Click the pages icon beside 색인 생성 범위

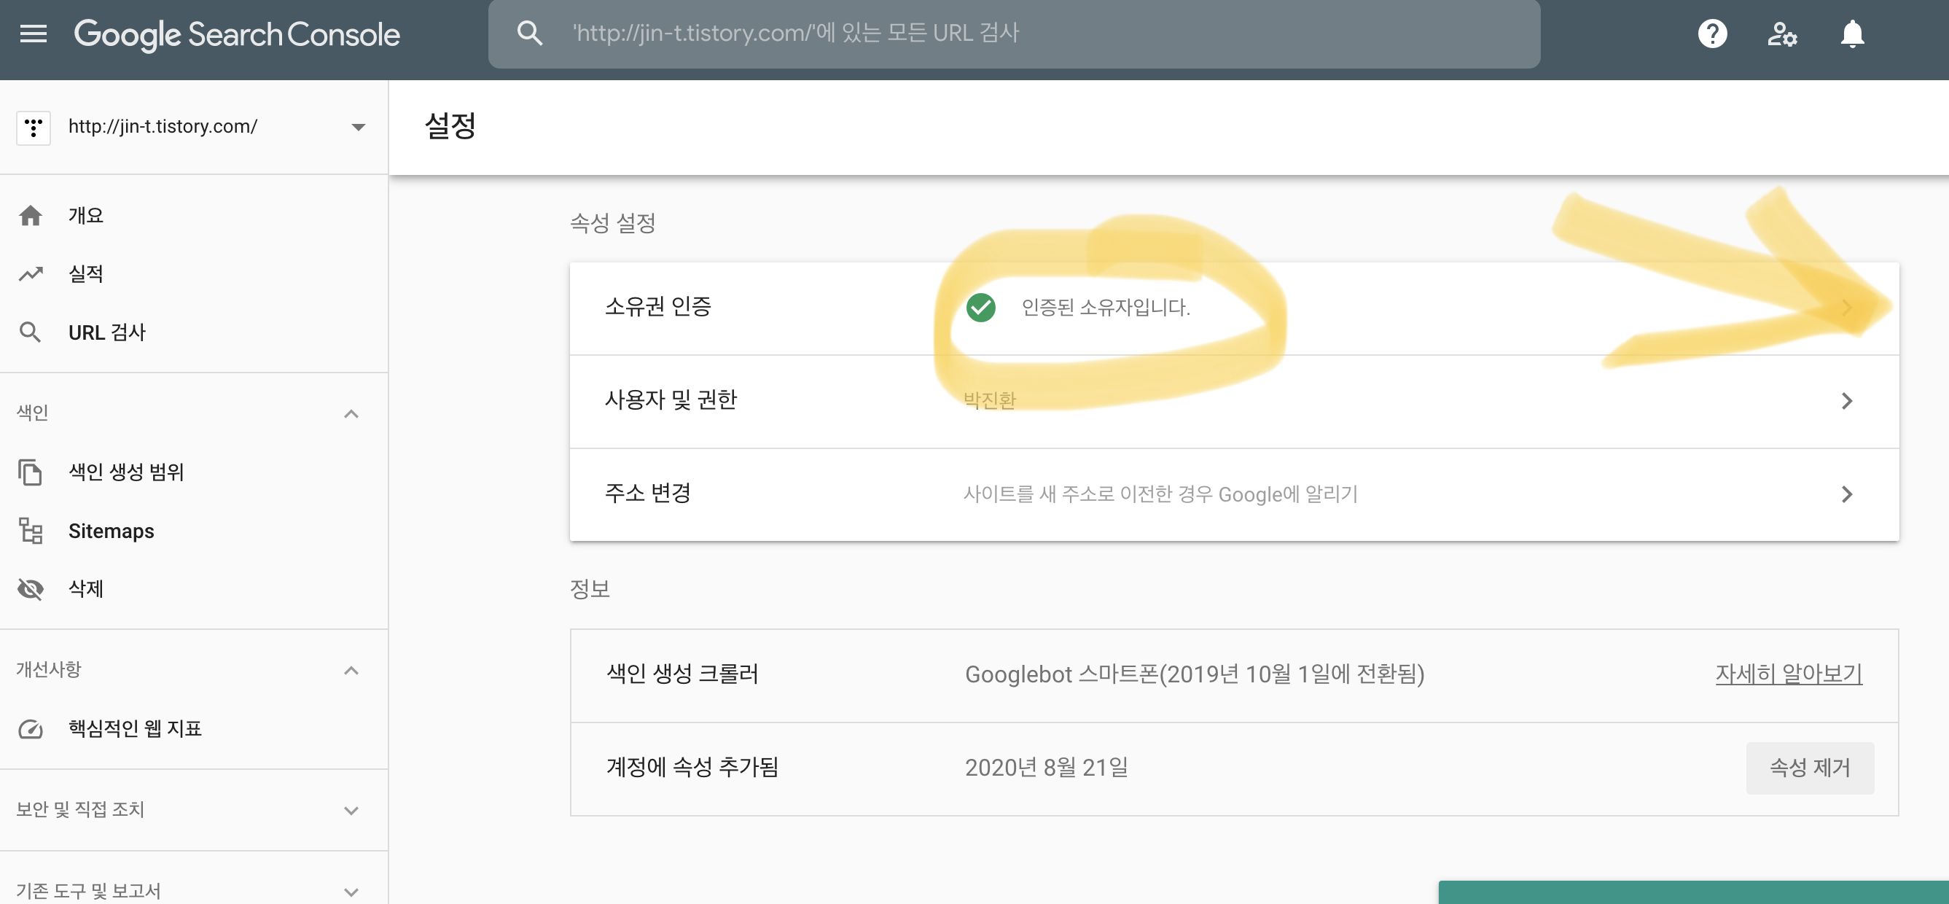point(31,472)
